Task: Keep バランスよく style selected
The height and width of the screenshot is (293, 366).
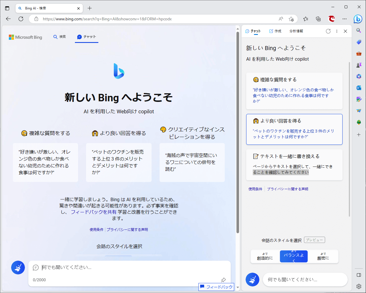Action: (x=293, y=256)
